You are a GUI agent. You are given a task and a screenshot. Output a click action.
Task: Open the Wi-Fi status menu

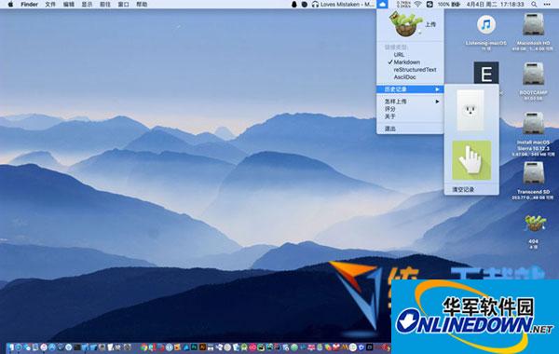(417, 5)
